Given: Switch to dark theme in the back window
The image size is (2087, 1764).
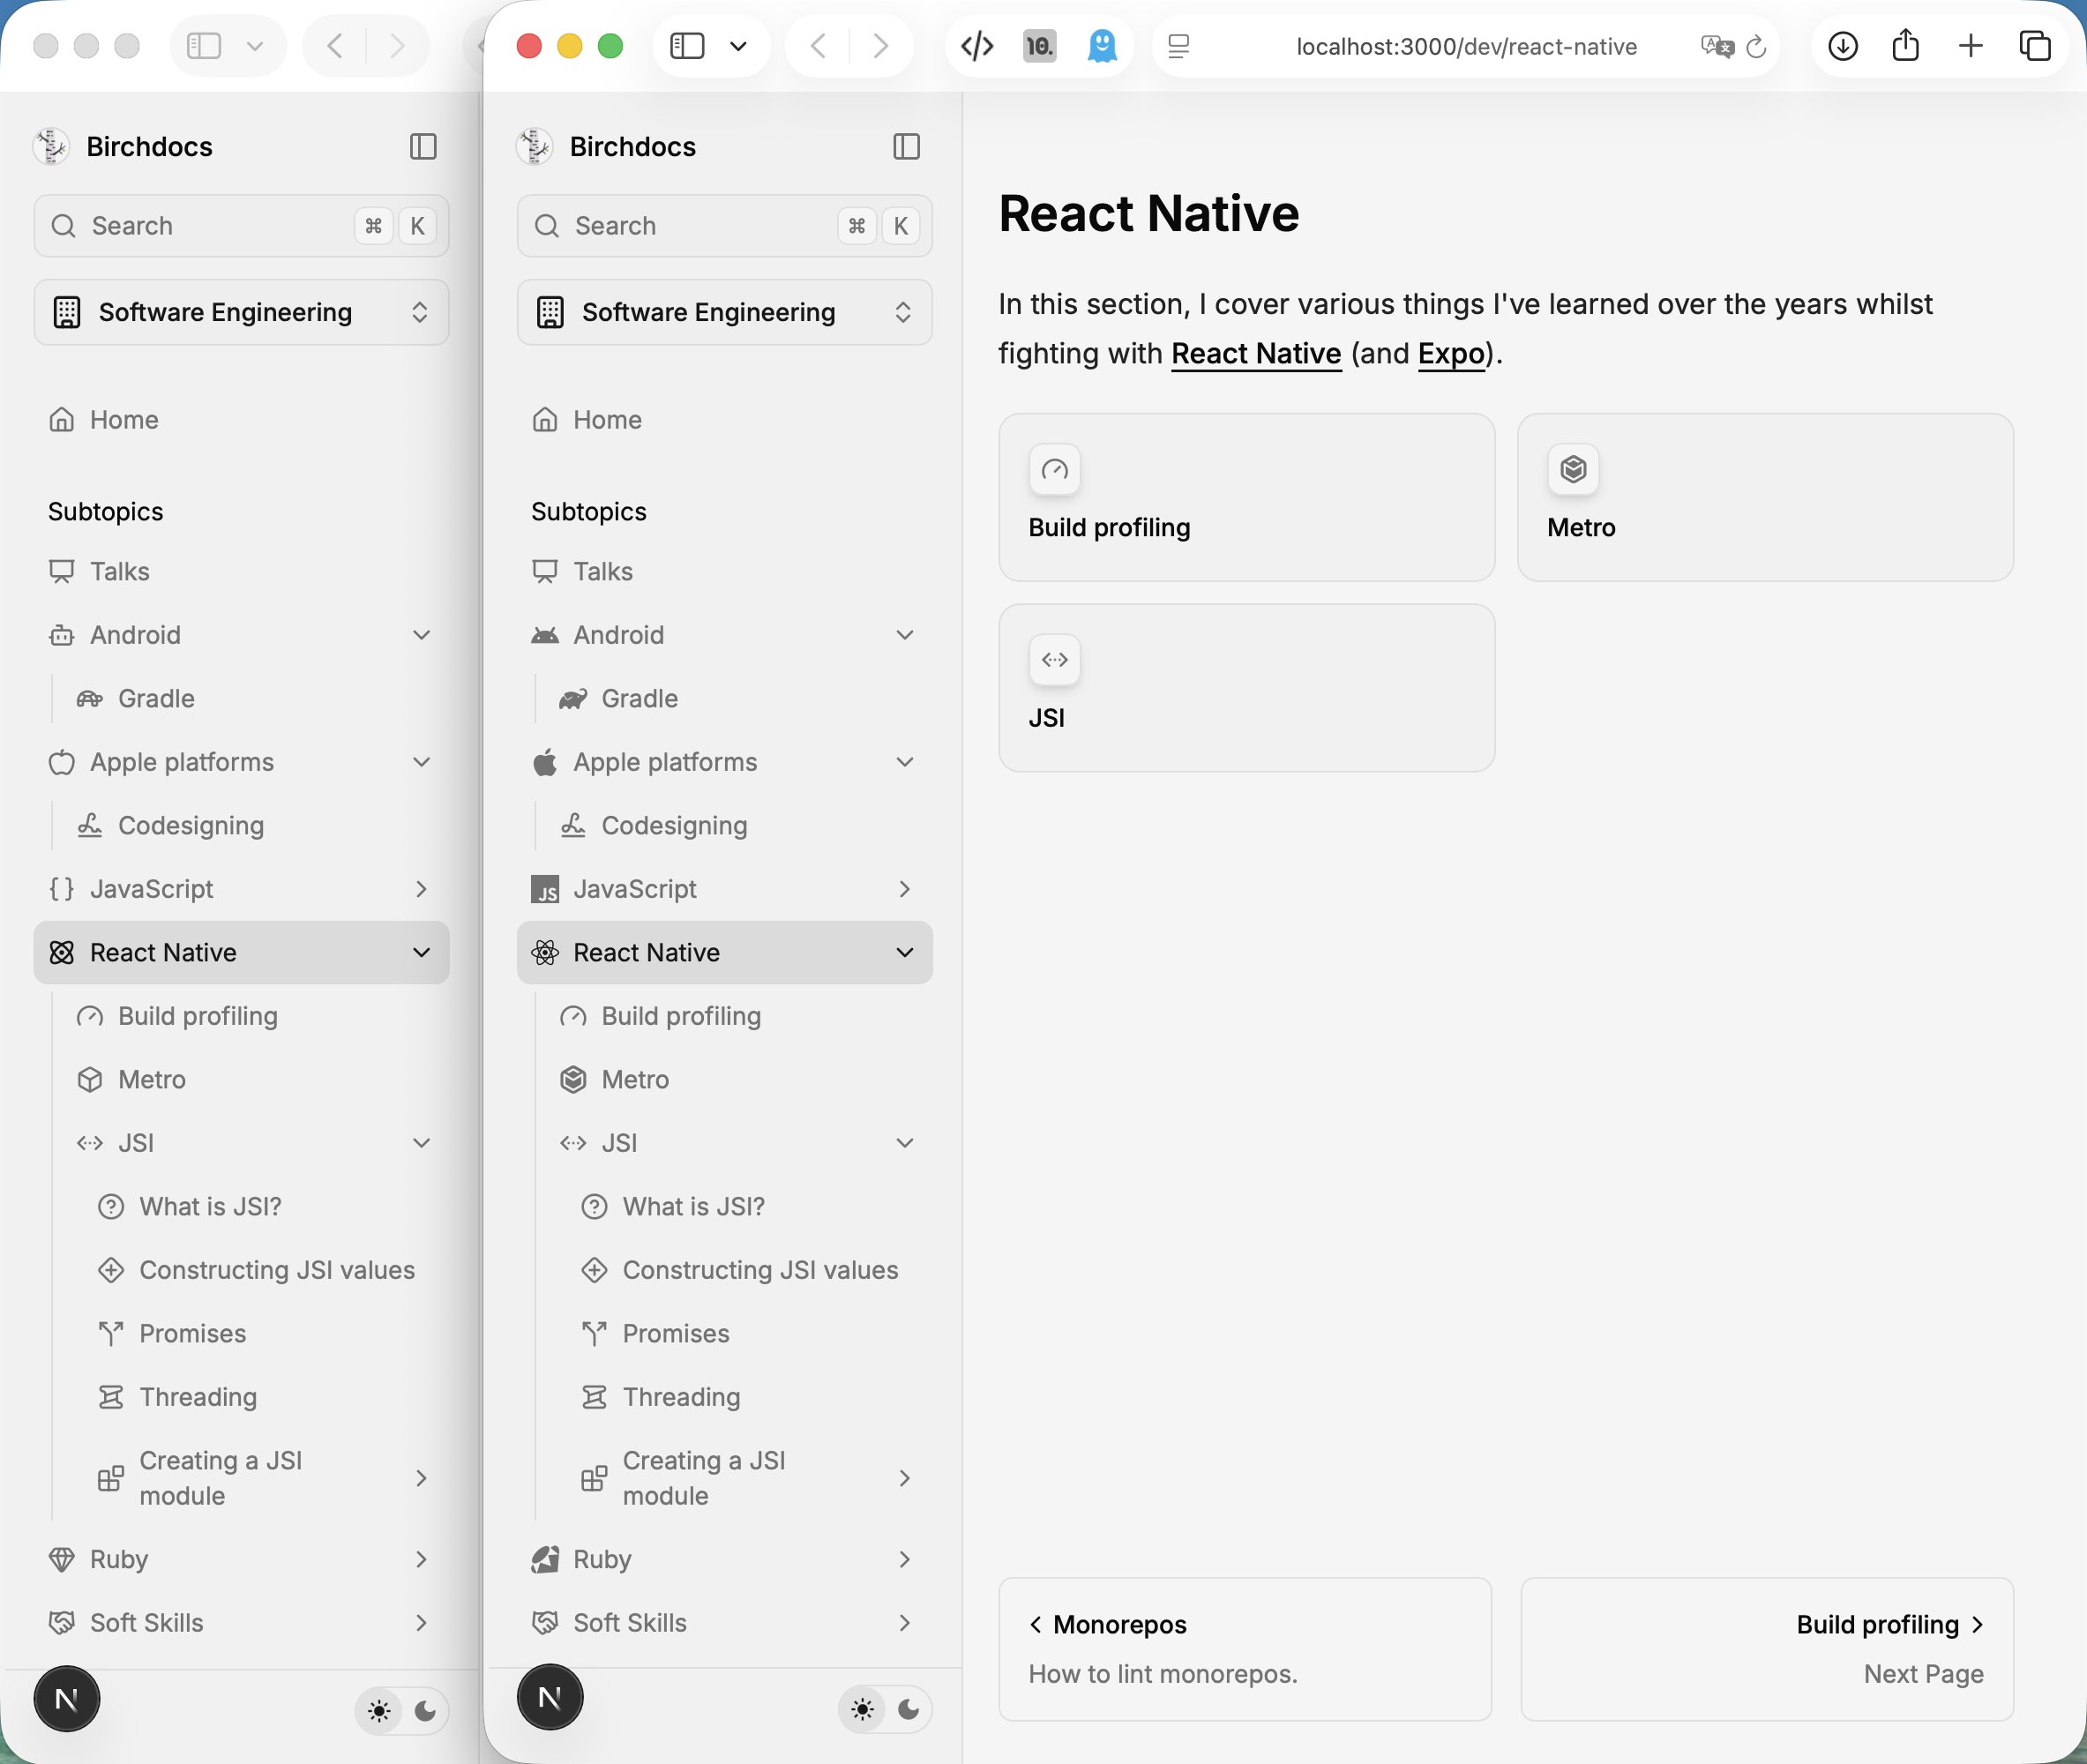Looking at the screenshot, I should tap(425, 1711).
